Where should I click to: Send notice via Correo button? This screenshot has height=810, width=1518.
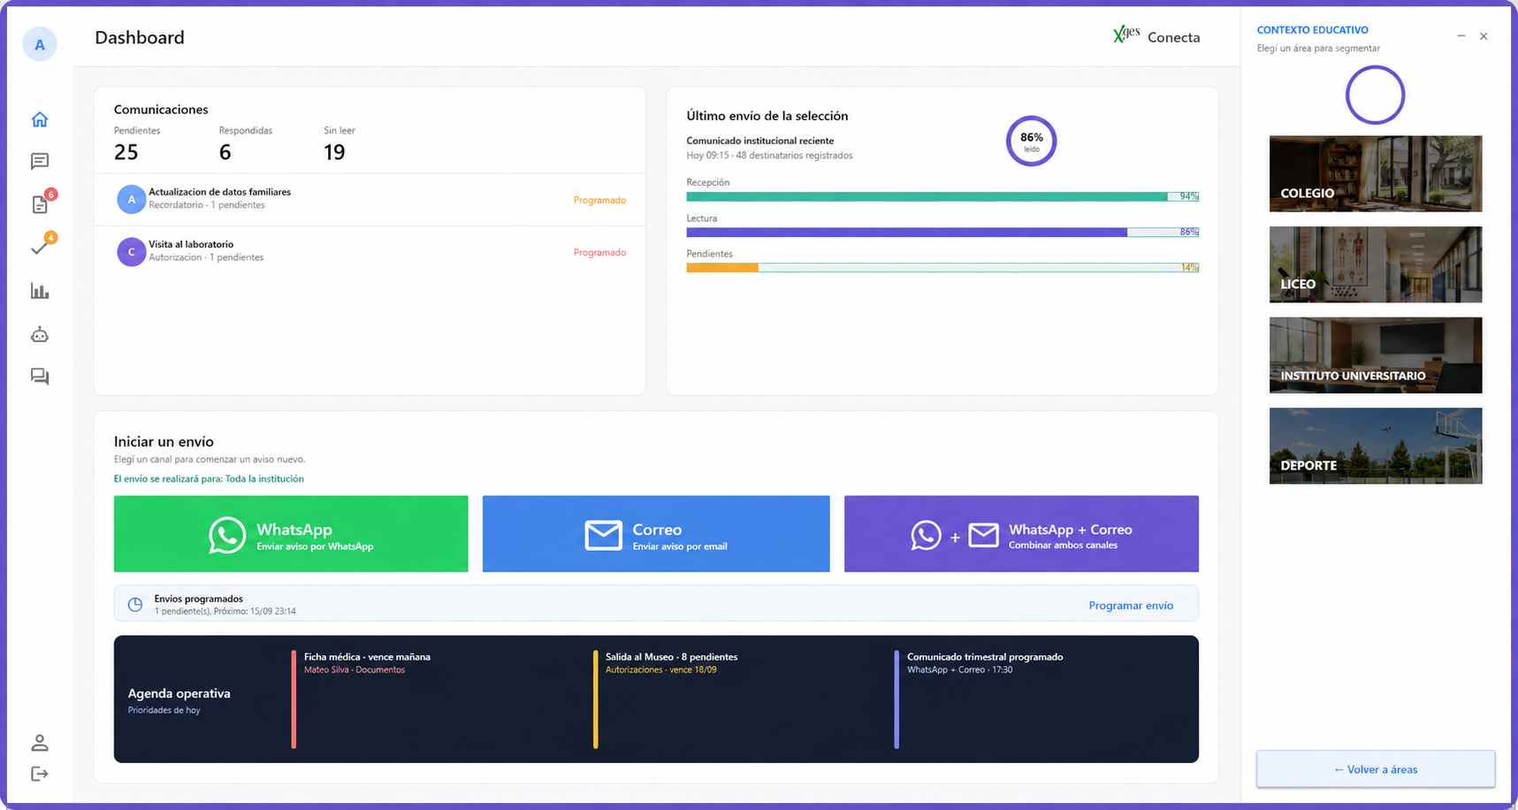(656, 534)
